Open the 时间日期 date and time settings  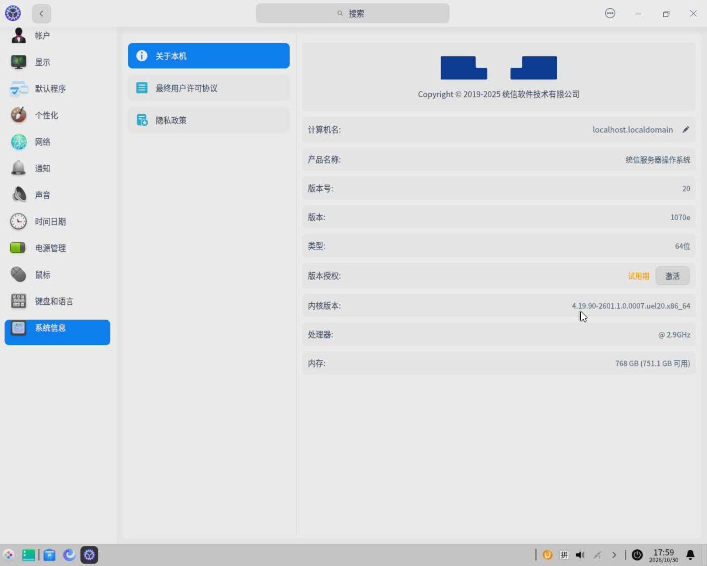pos(57,221)
